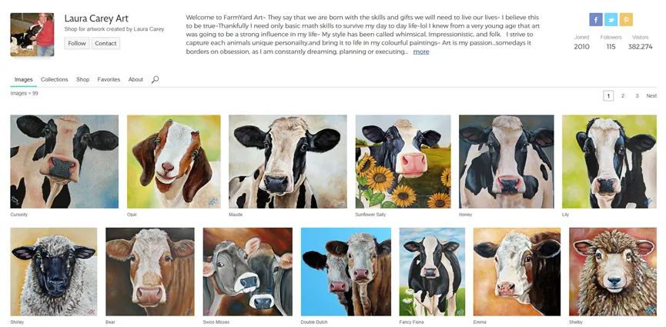The image size is (666, 327).
Task: Switch to the Collections tab
Action: coord(55,79)
